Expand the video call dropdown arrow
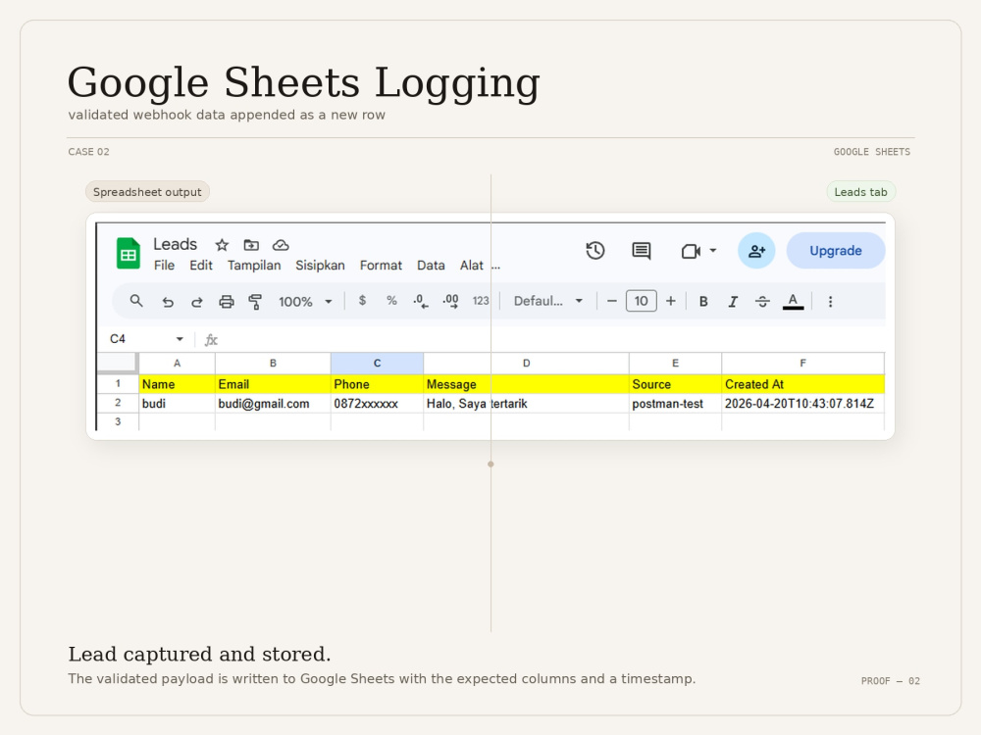This screenshot has height=735, width=981. 712,251
